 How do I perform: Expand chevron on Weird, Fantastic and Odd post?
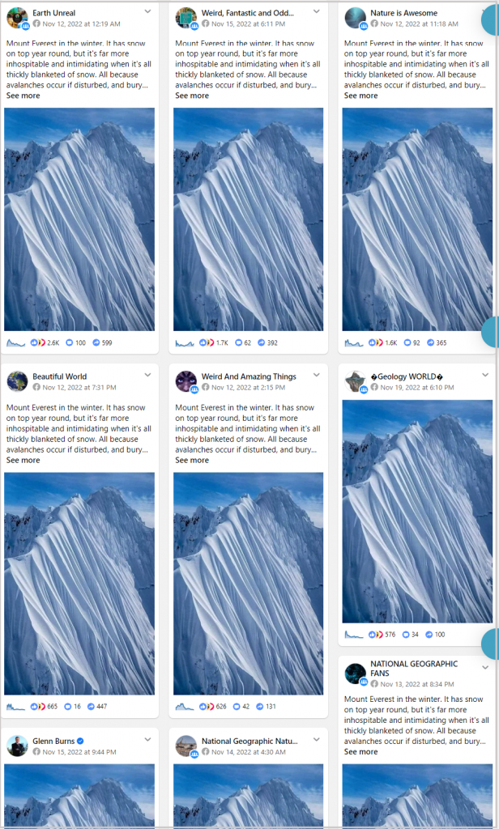pyautogui.click(x=317, y=11)
